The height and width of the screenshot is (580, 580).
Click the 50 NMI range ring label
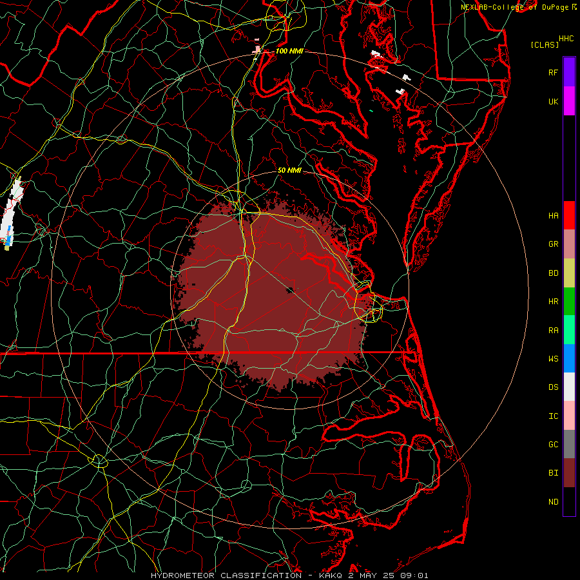(289, 170)
